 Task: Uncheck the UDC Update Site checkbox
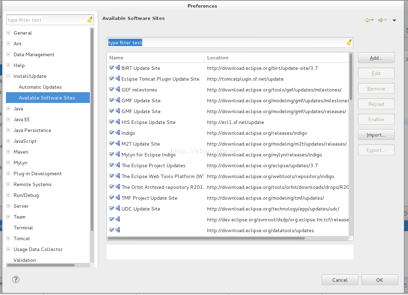(112, 208)
